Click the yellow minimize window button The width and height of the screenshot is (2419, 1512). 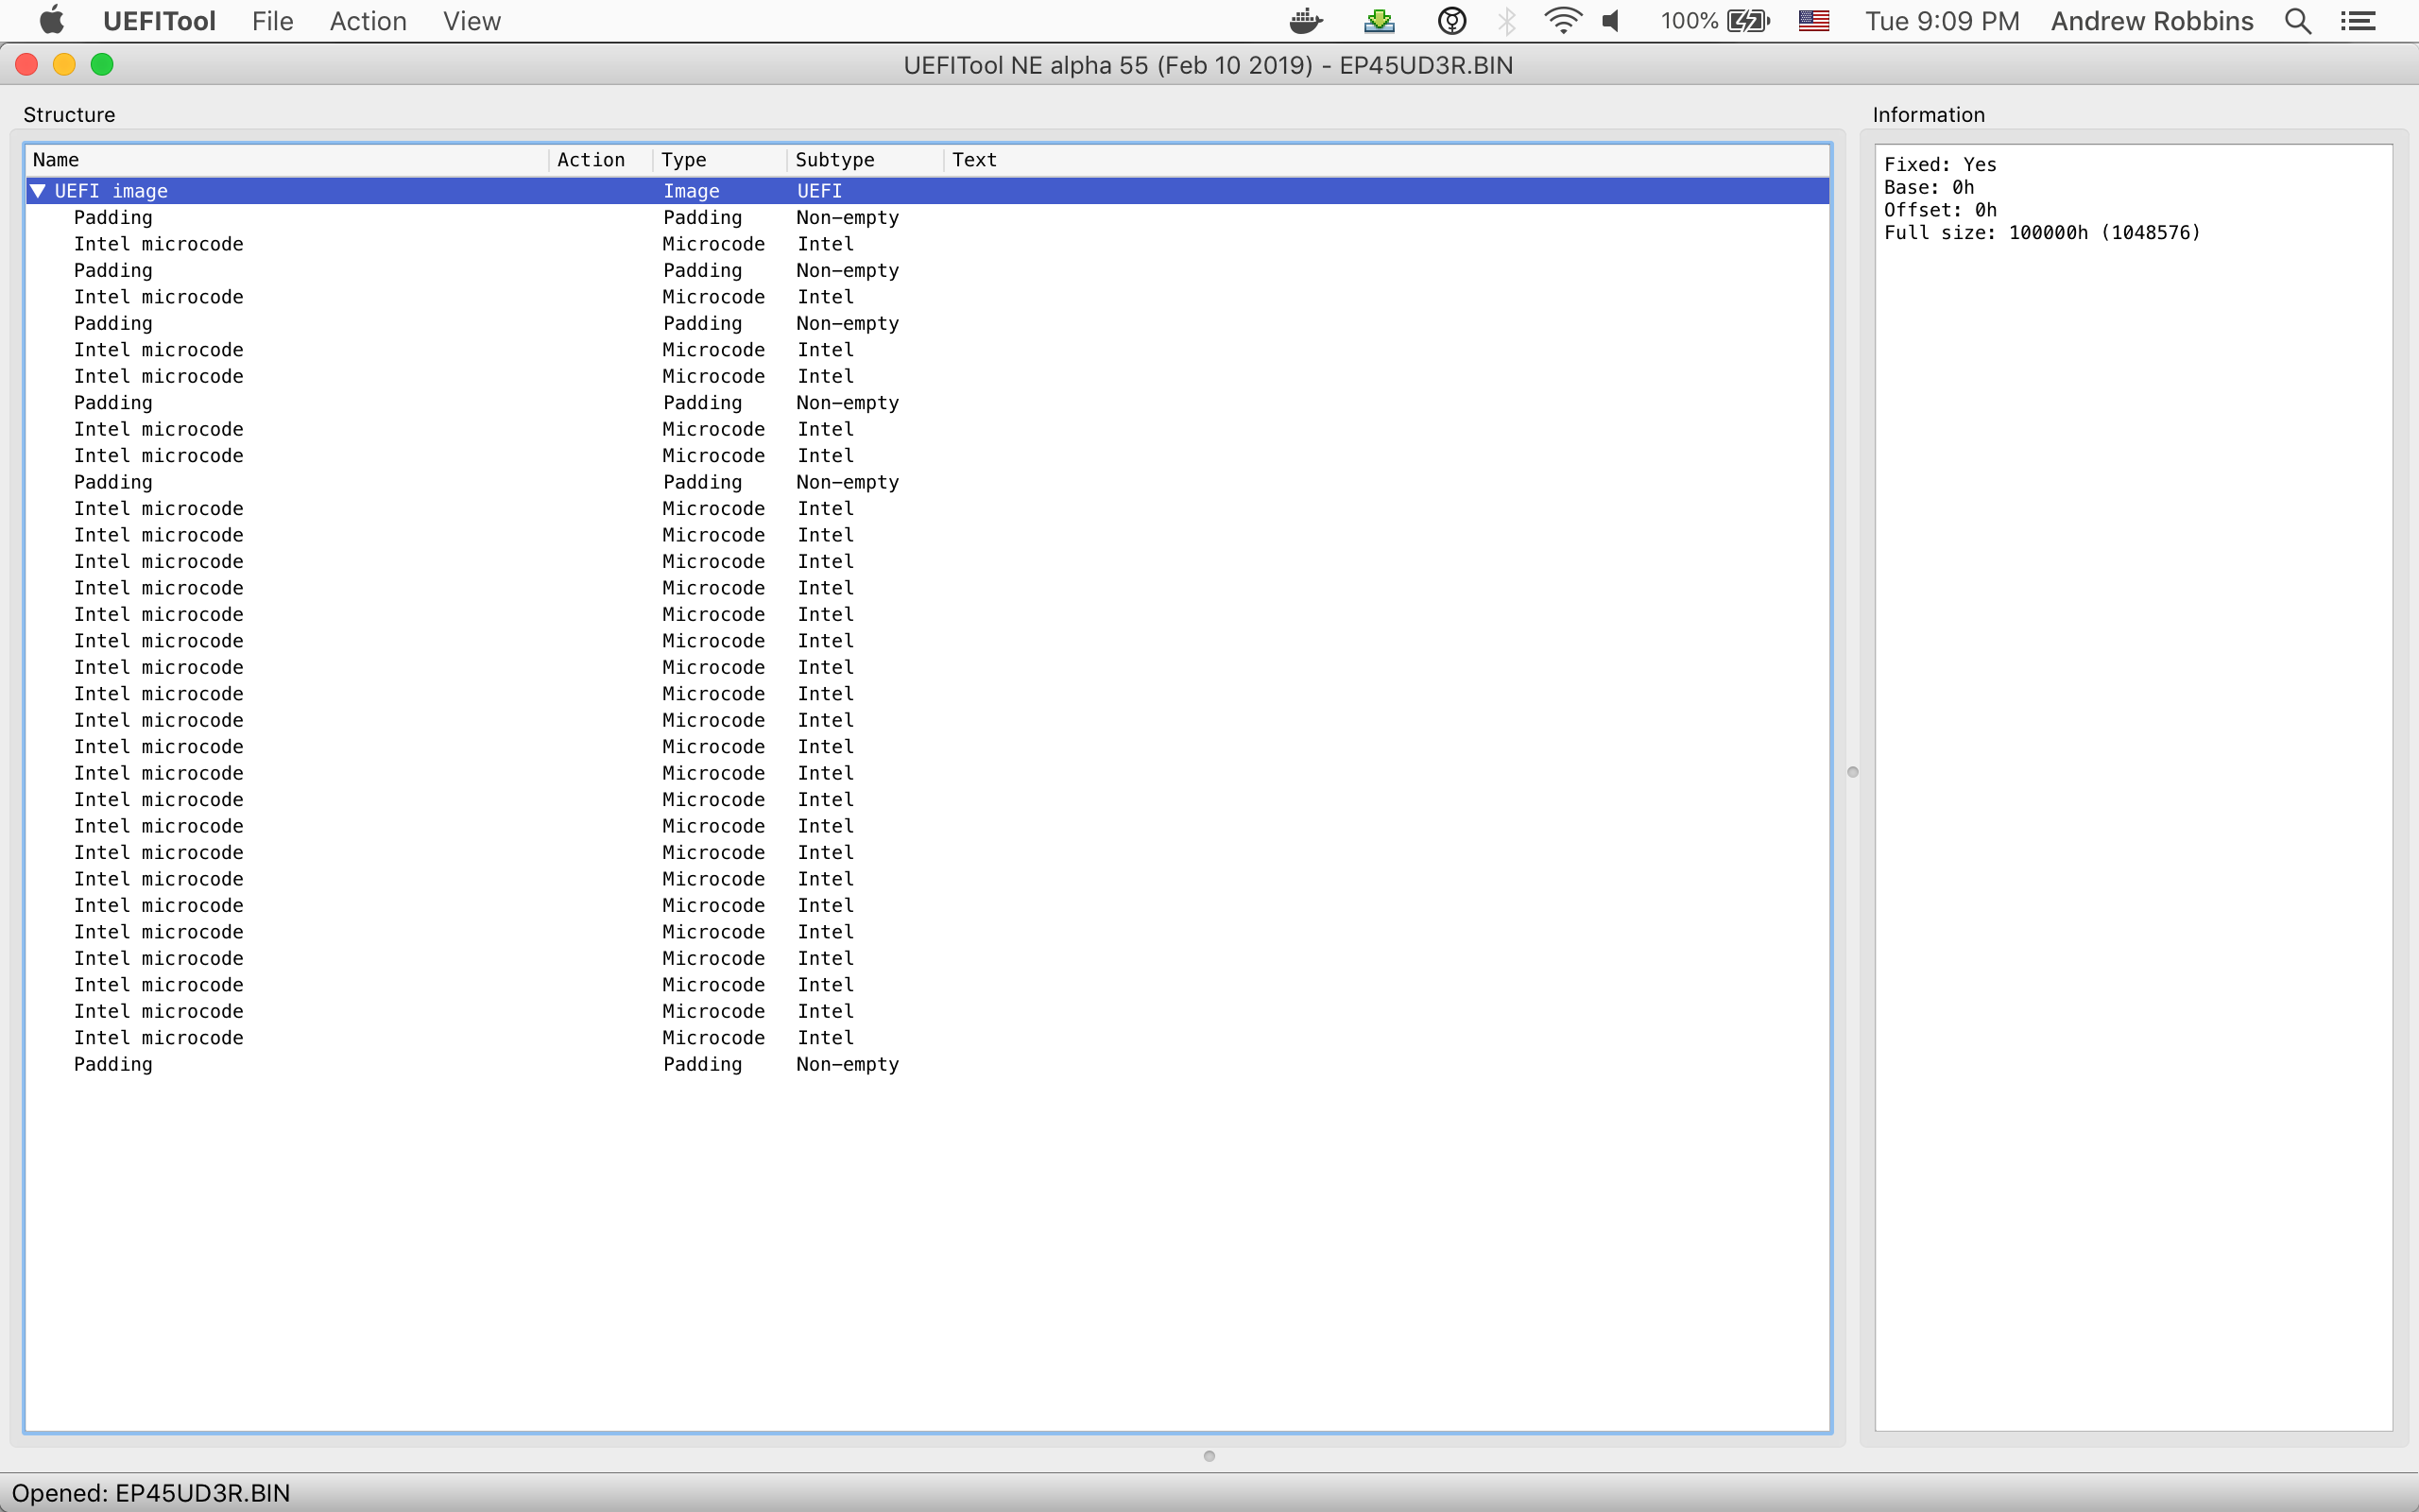pyautogui.click(x=64, y=65)
